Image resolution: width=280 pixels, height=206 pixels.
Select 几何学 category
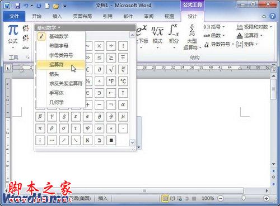(x=61, y=102)
